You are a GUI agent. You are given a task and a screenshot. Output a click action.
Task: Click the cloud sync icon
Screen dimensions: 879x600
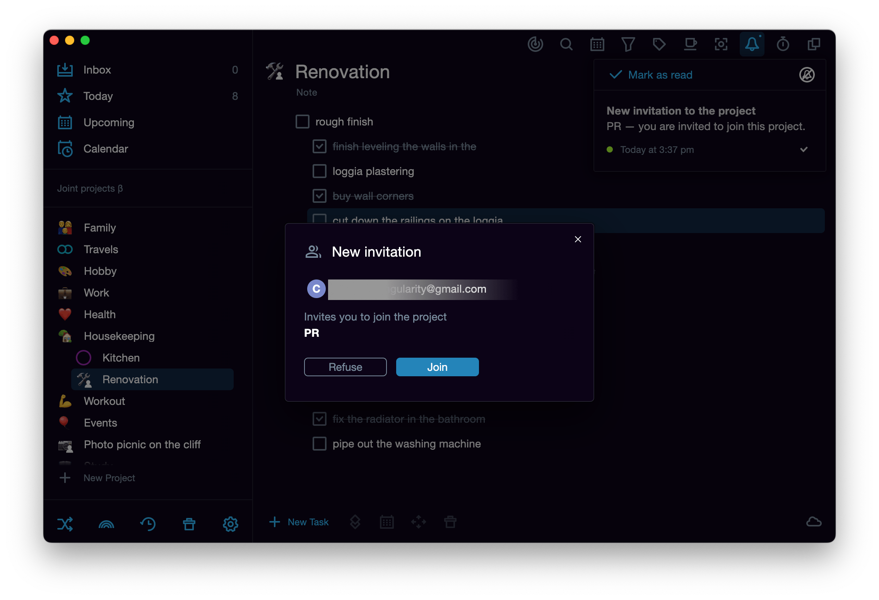814,522
